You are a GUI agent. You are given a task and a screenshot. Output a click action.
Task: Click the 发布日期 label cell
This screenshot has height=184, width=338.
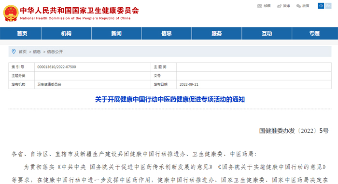coord(164,84)
